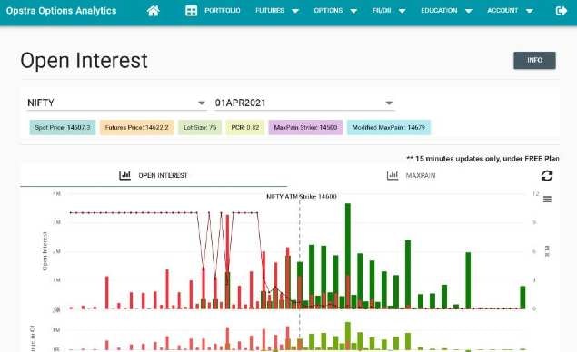577x352 pixels.
Task: Open the Account menu
Action: tap(510, 11)
